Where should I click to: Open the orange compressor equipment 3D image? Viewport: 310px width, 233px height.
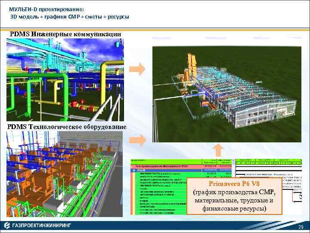65,174
